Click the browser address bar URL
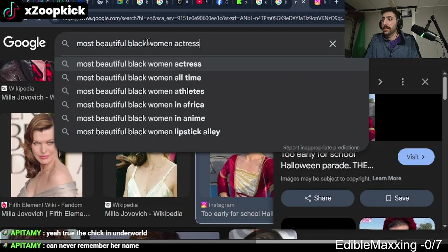Screen dimensions: 448x252 coord(203,18)
